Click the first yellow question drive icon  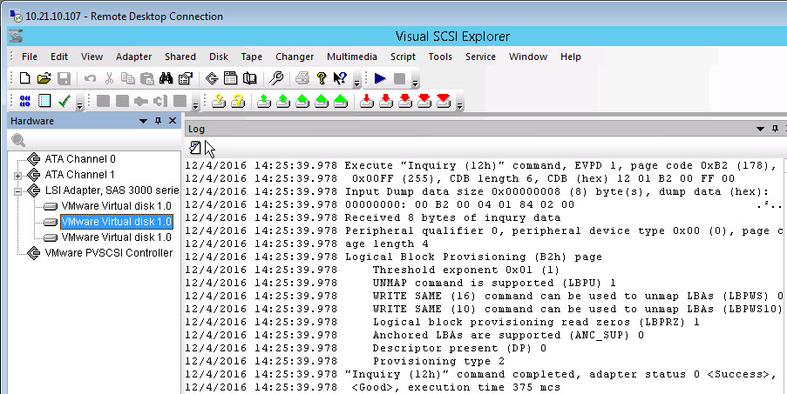click(x=219, y=101)
